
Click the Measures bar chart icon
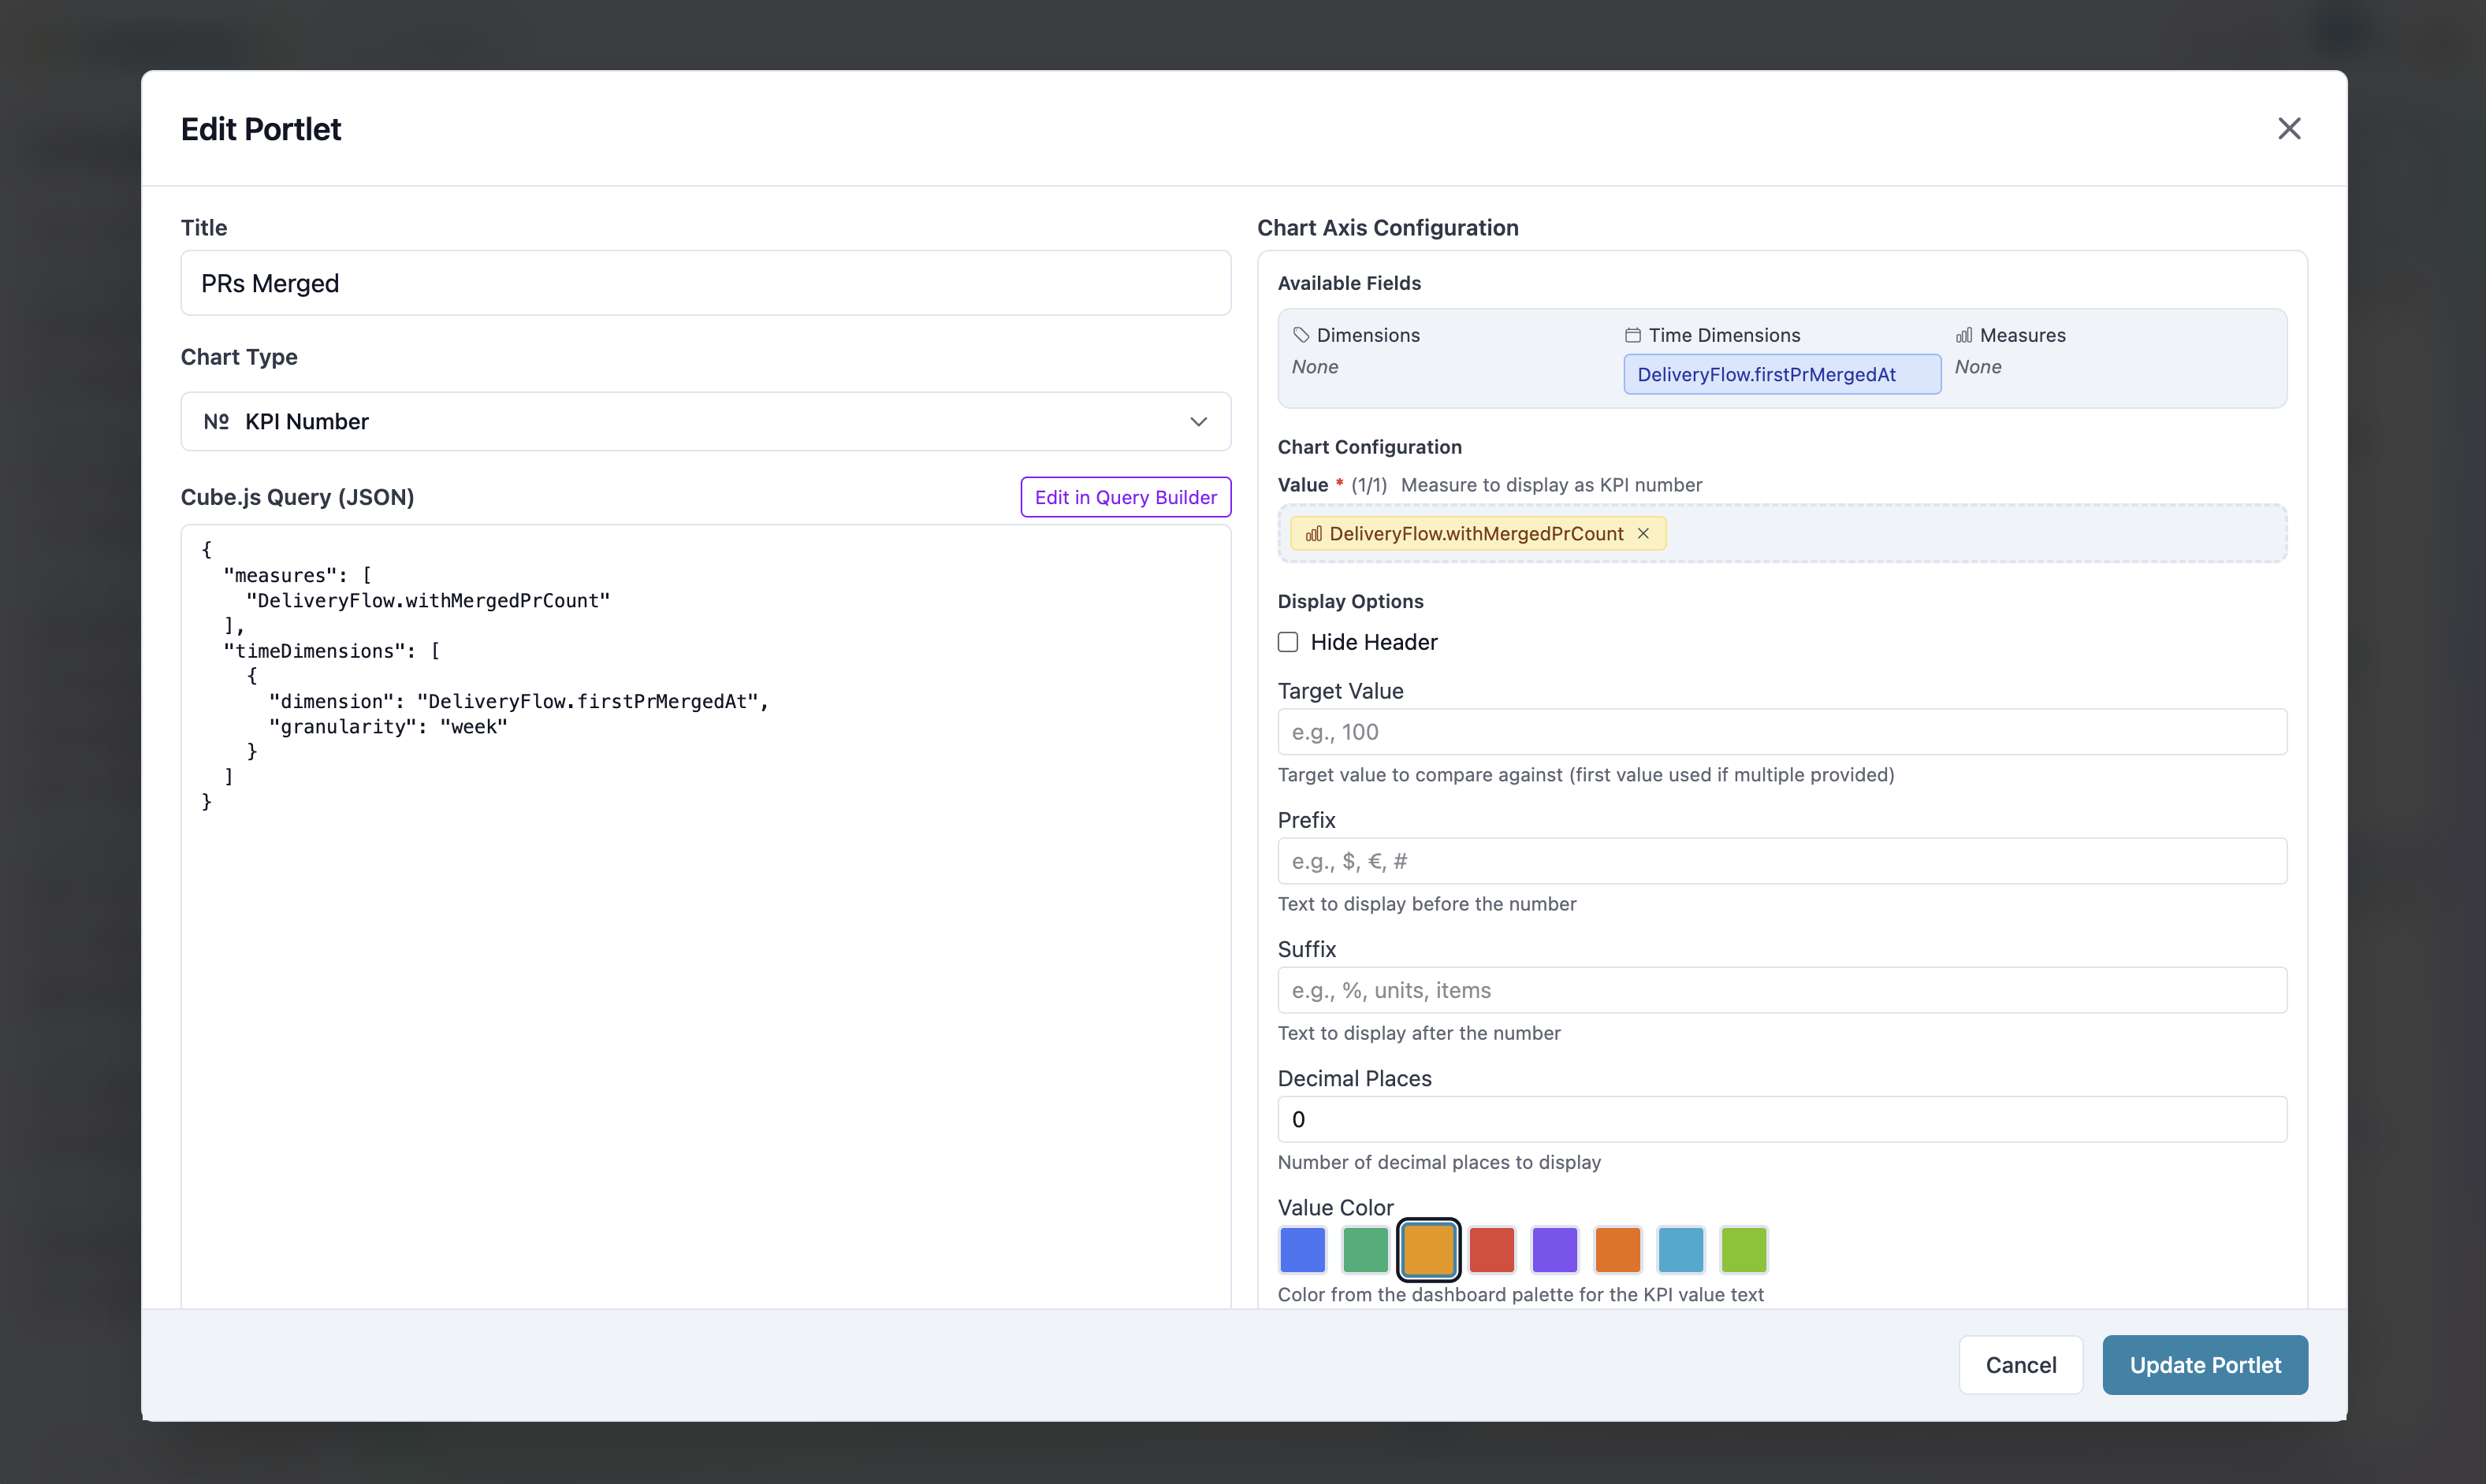click(x=1963, y=335)
